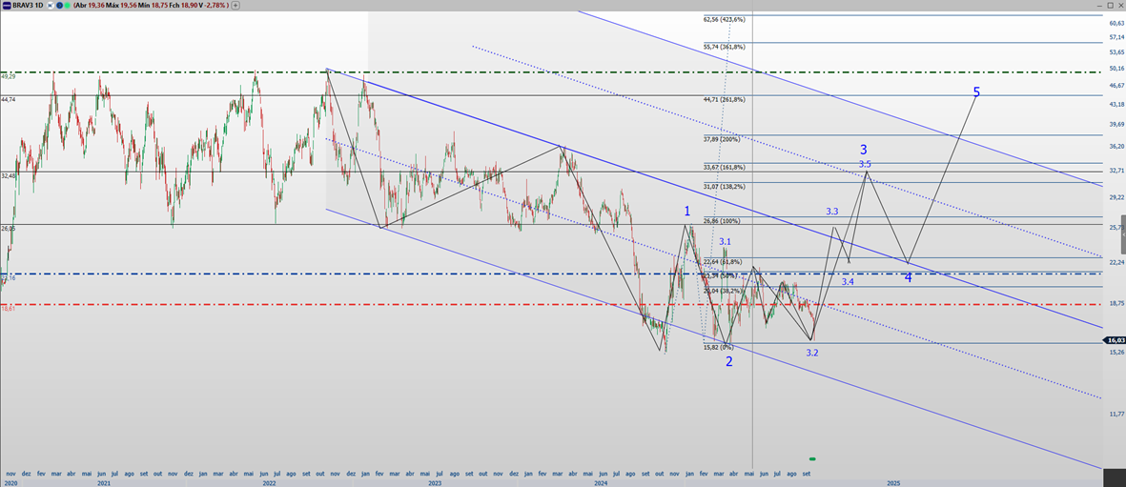1126x487 pixels.
Task: Click the blue round icon in chart header
Action: (59, 5)
